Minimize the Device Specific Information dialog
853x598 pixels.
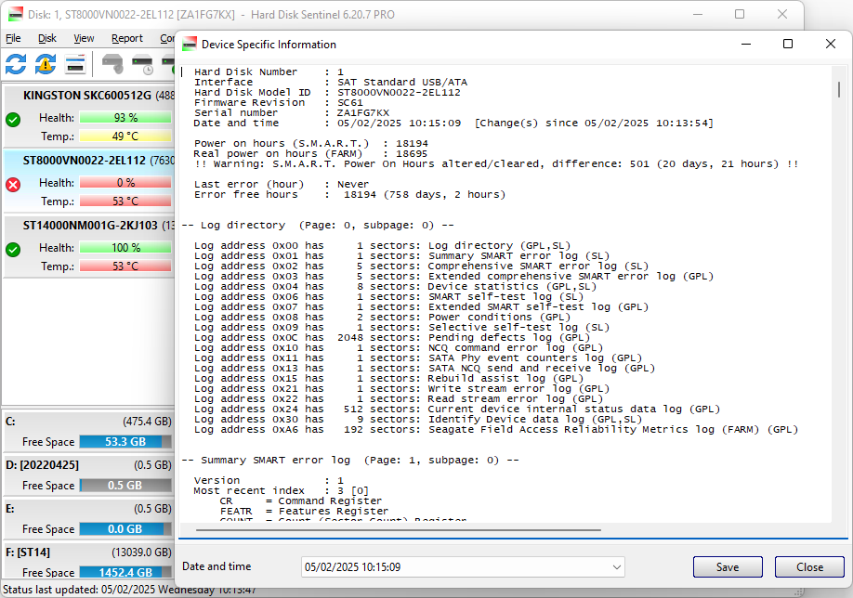tap(746, 44)
